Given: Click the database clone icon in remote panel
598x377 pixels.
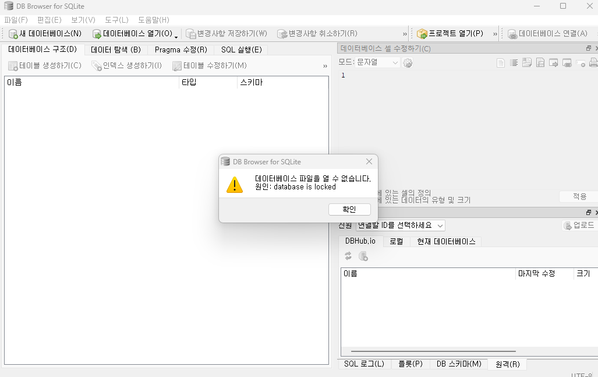Looking at the screenshot, I should coord(363,256).
